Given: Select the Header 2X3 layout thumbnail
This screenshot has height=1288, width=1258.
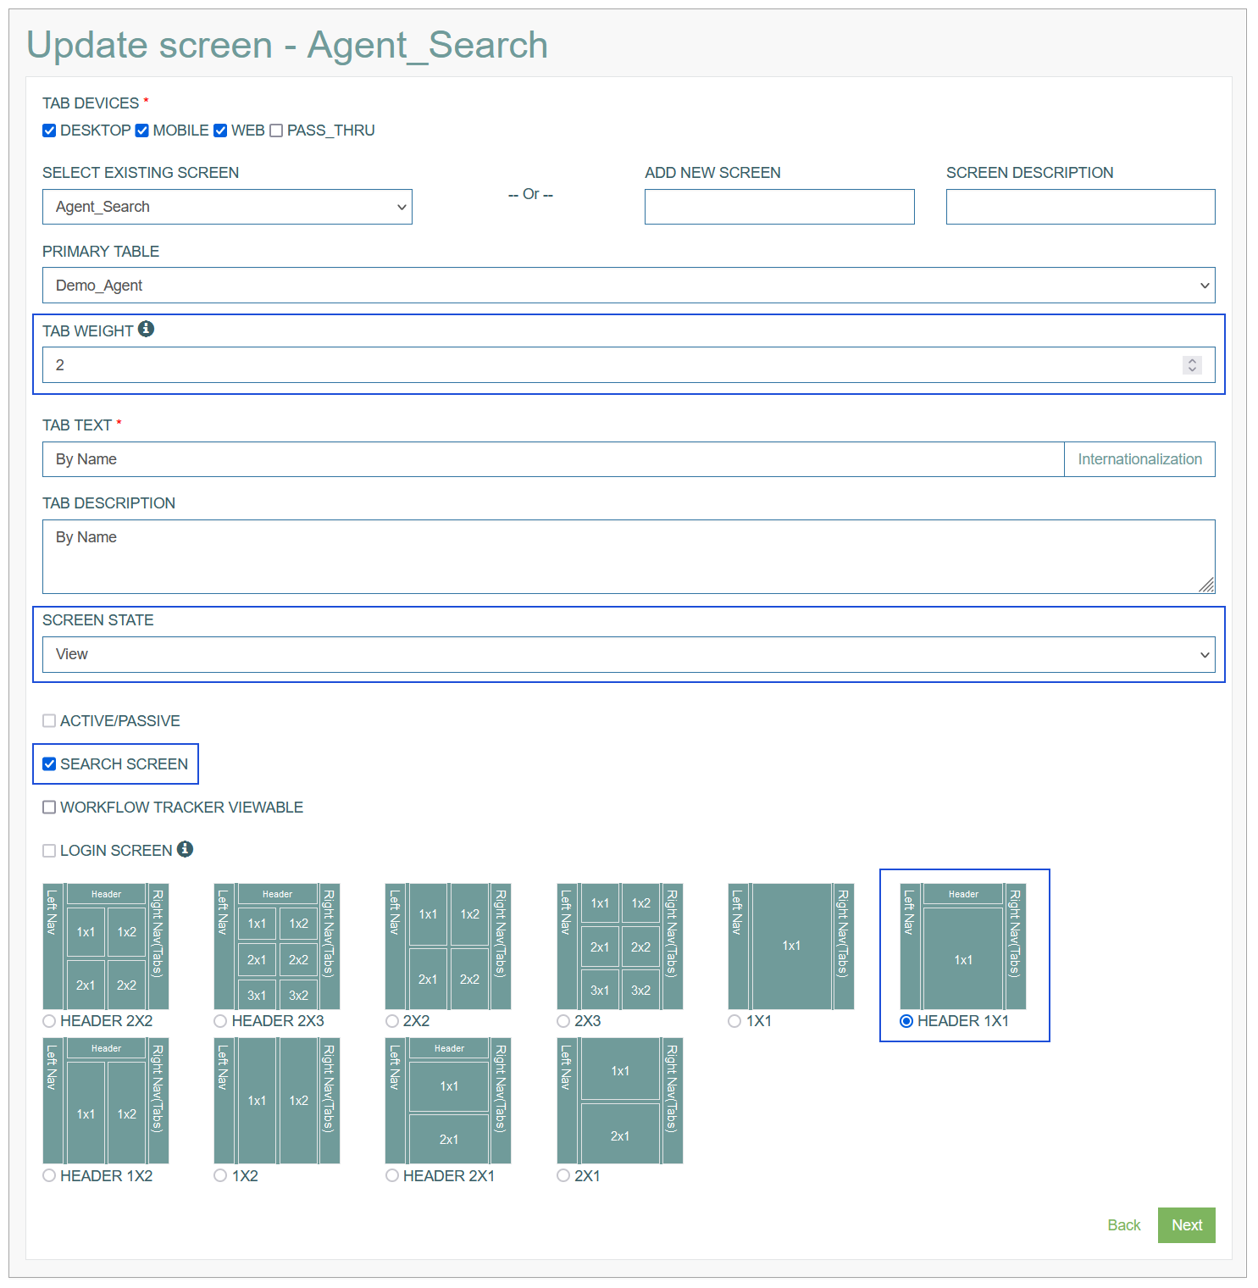Looking at the screenshot, I should click(277, 947).
